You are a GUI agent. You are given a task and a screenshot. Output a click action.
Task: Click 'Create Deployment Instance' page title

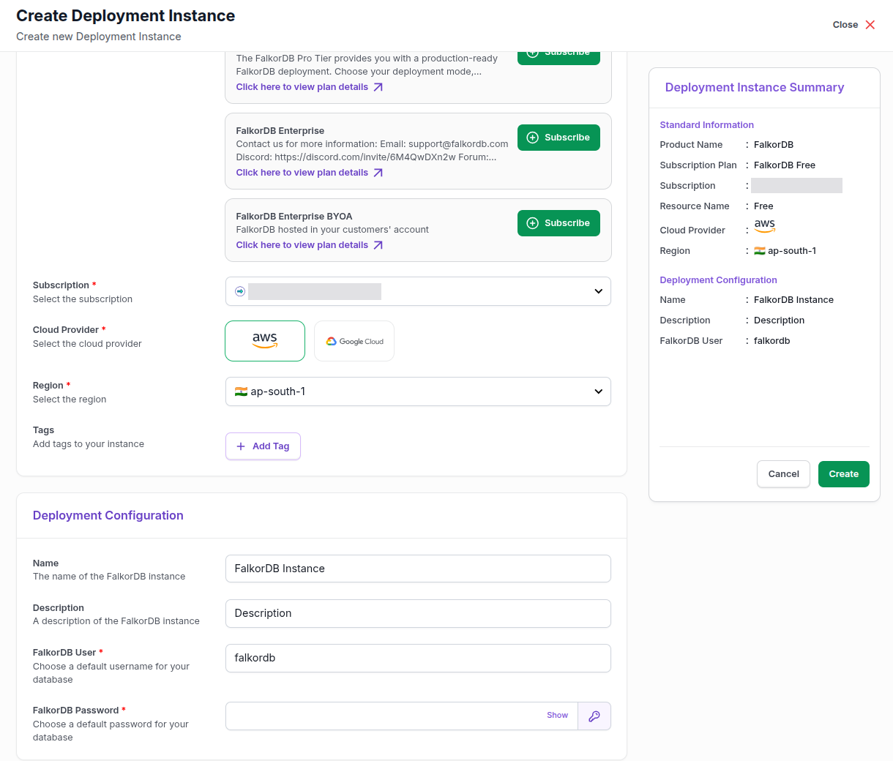tap(125, 16)
